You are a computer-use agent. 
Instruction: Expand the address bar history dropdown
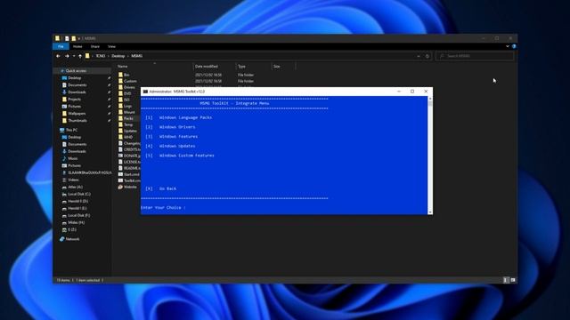[419, 56]
